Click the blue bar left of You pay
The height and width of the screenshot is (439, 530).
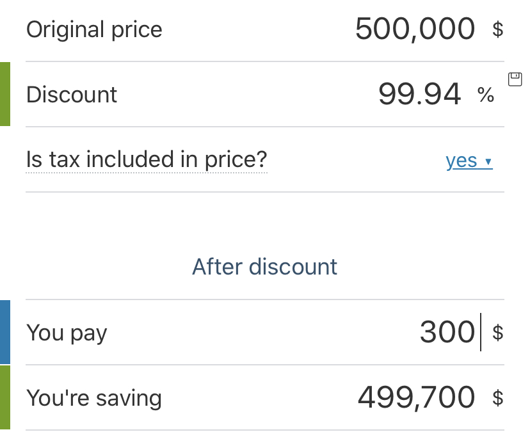(x=4, y=332)
